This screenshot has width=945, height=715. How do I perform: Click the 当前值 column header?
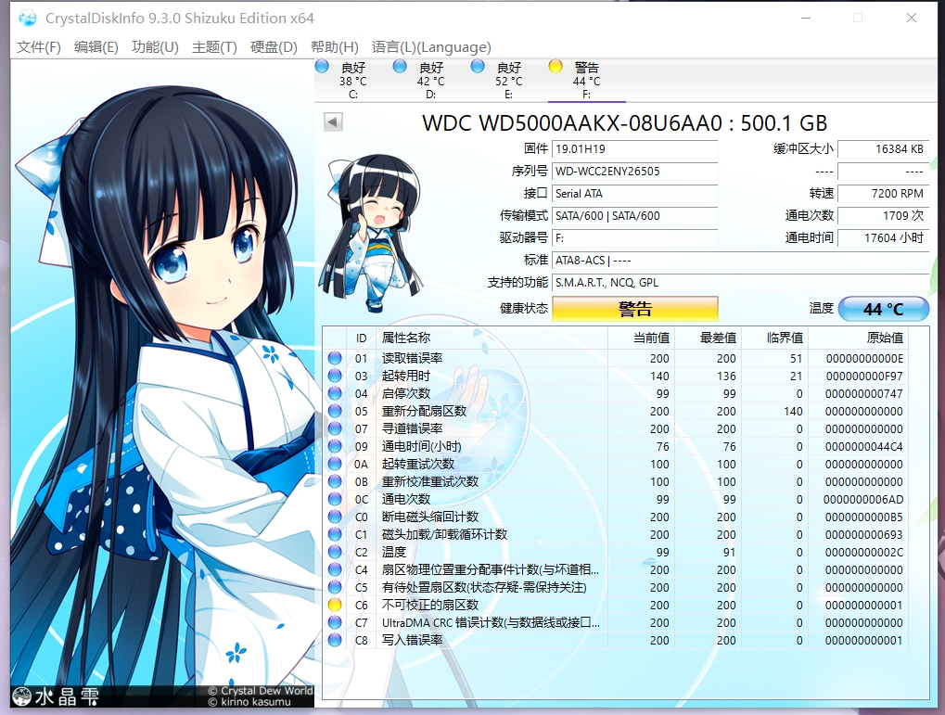[641, 338]
